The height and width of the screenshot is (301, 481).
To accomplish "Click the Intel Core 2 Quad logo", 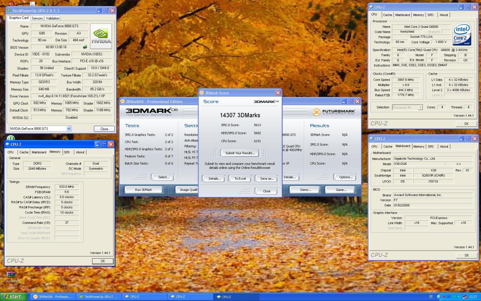I will (x=462, y=34).
